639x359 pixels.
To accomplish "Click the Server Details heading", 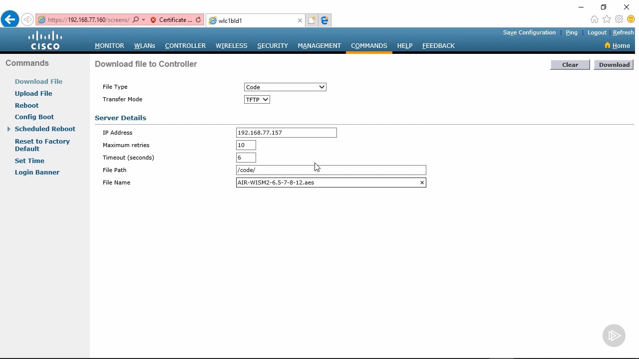I will tap(120, 118).
